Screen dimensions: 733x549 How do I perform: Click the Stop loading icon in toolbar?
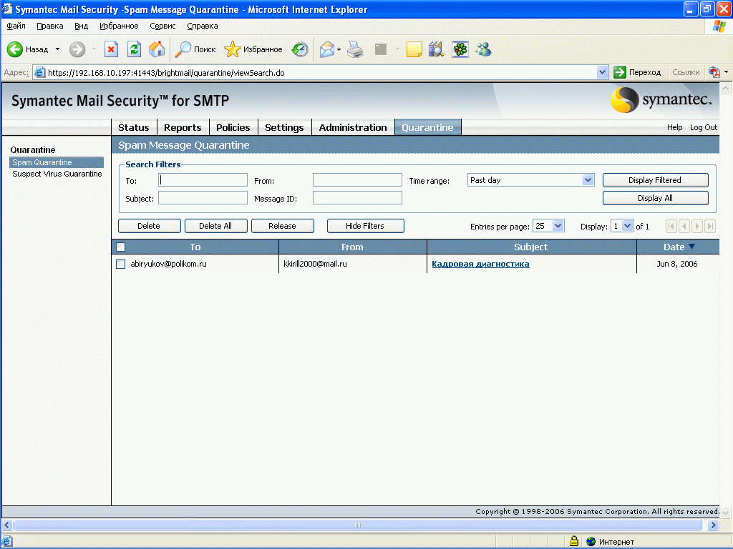(112, 49)
